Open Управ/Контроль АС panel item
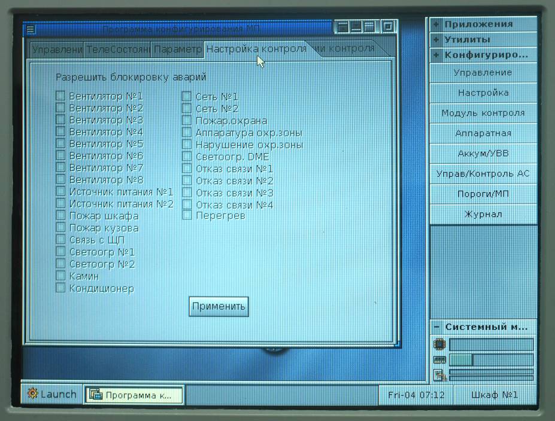Screen dimensions: 555x421 (483, 173)
